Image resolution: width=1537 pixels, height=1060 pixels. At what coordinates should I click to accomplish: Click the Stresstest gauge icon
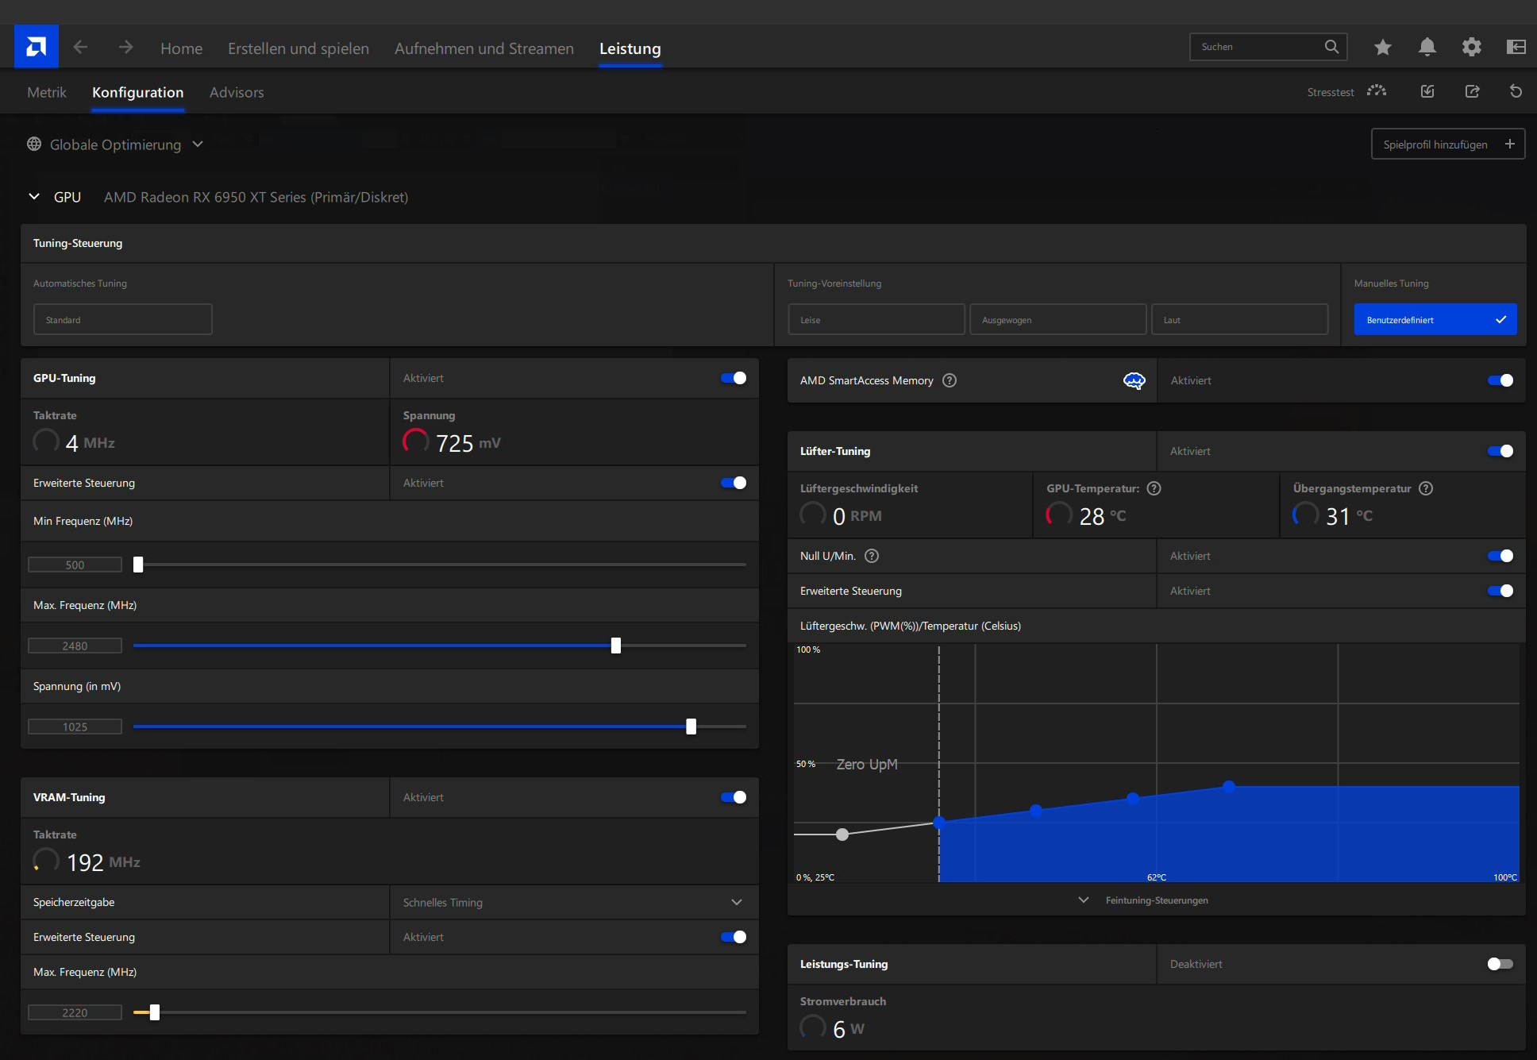1377,92
